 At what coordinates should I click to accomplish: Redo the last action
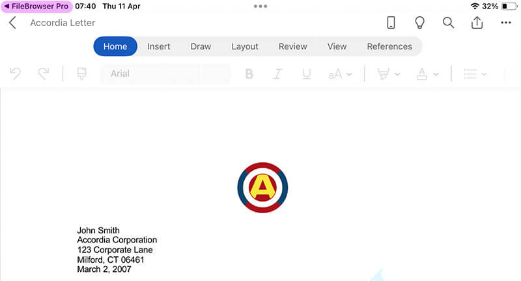coord(43,74)
